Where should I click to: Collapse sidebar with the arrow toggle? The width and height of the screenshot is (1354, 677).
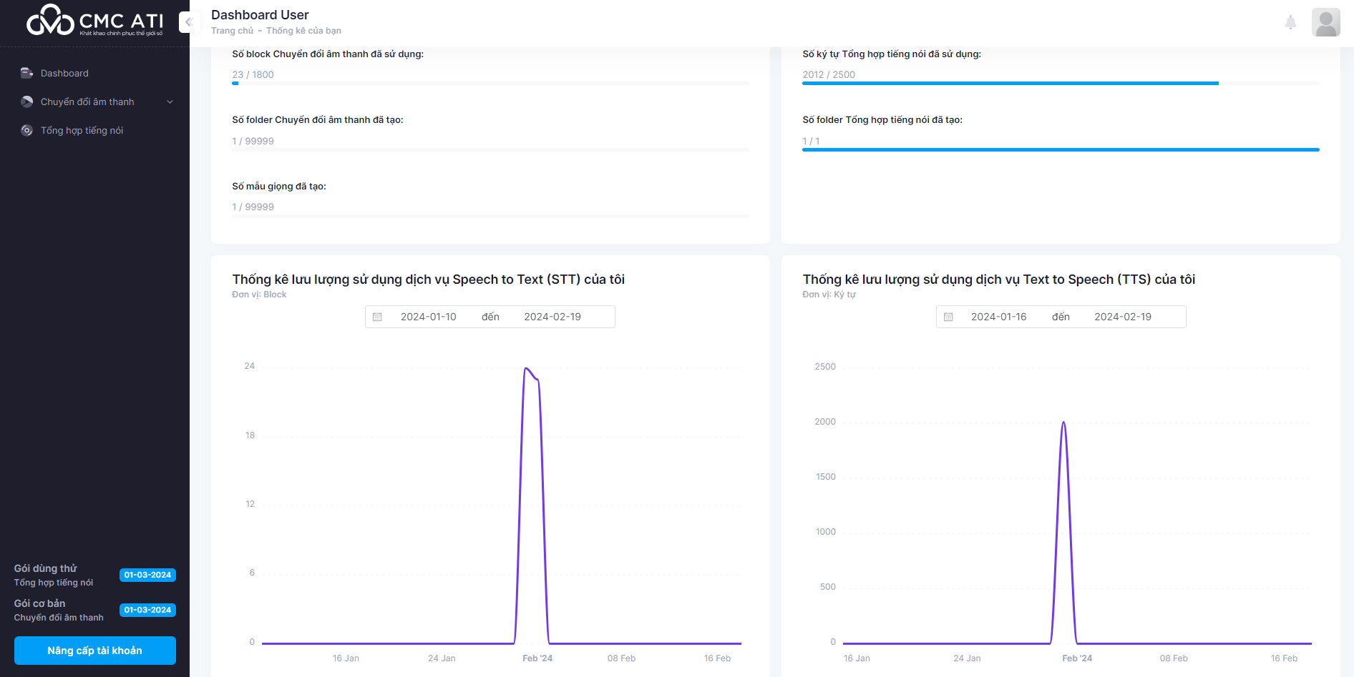(x=188, y=22)
